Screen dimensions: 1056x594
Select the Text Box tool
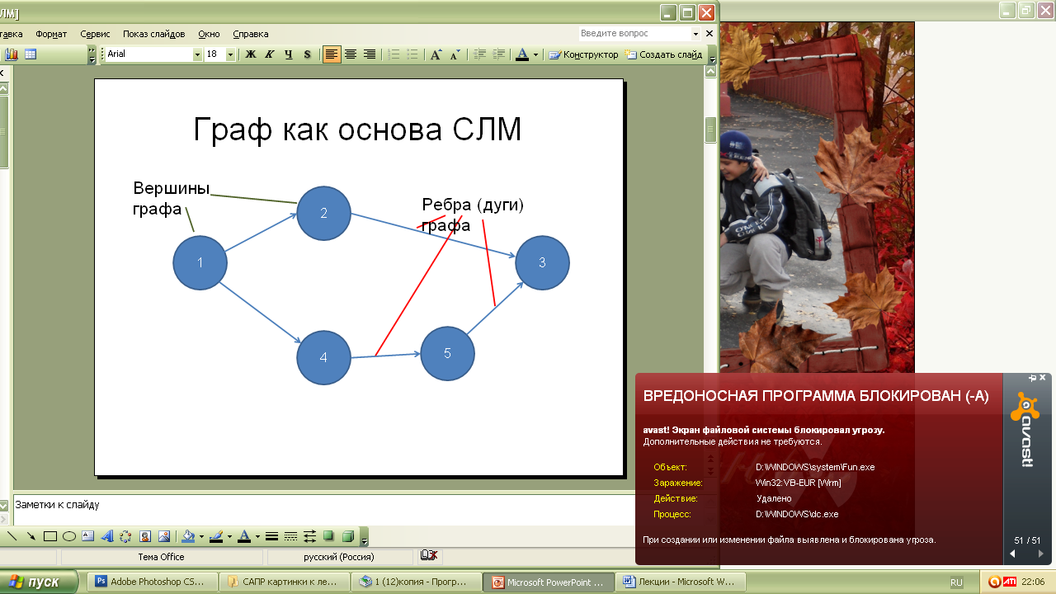click(88, 536)
